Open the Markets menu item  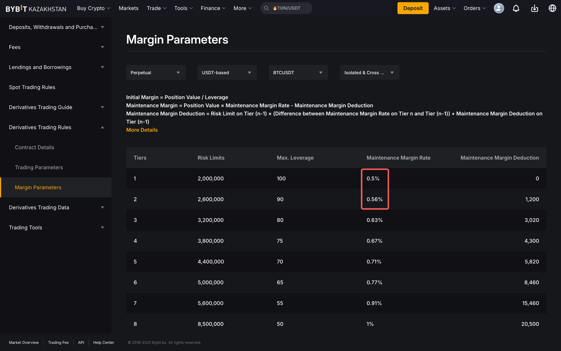point(128,8)
